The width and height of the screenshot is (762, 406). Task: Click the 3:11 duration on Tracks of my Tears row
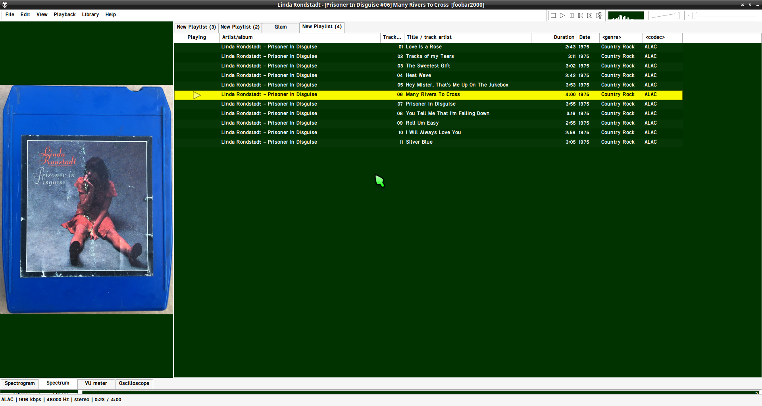tap(571, 56)
